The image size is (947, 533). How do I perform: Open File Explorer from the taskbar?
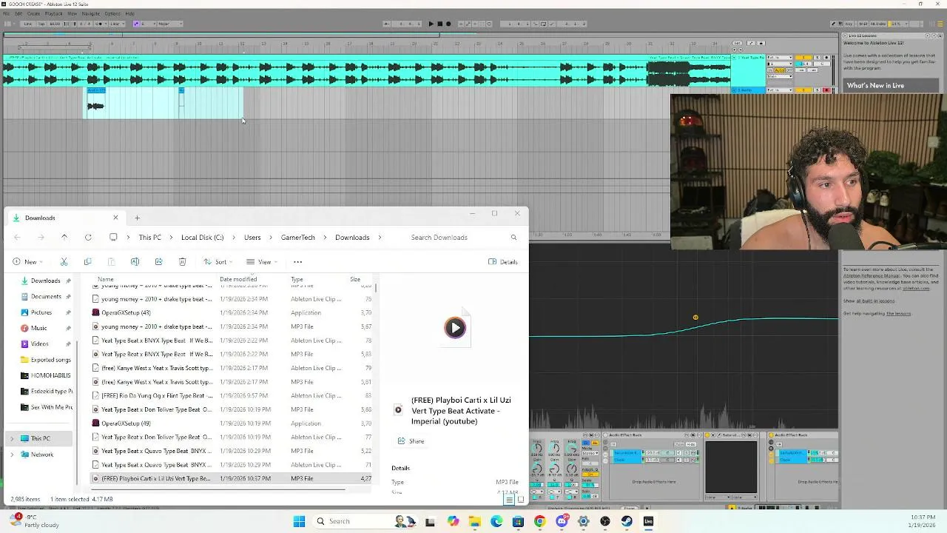(x=475, y=521)
